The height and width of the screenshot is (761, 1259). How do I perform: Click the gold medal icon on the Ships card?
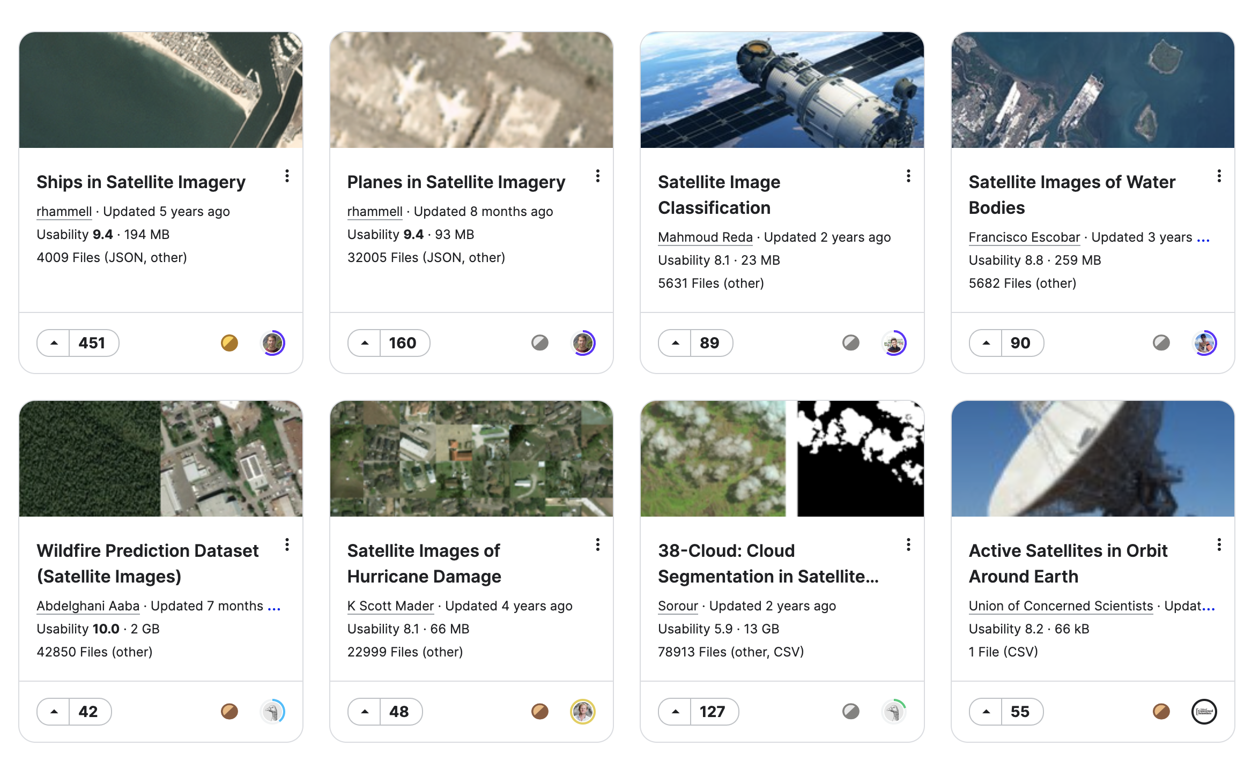229,343
